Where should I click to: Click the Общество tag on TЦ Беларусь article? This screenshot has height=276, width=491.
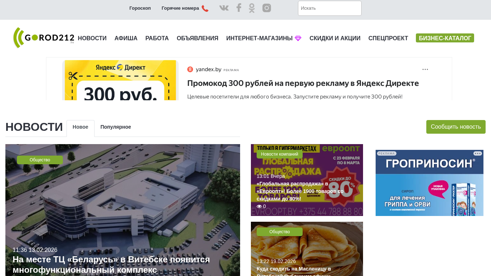pos(40,160)
